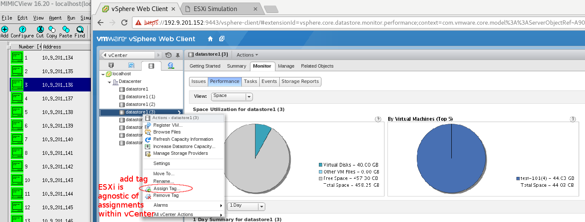Open the Agent menu in MIMICView
The height and width of the screenshot is (222, 585).
[55, 18]
